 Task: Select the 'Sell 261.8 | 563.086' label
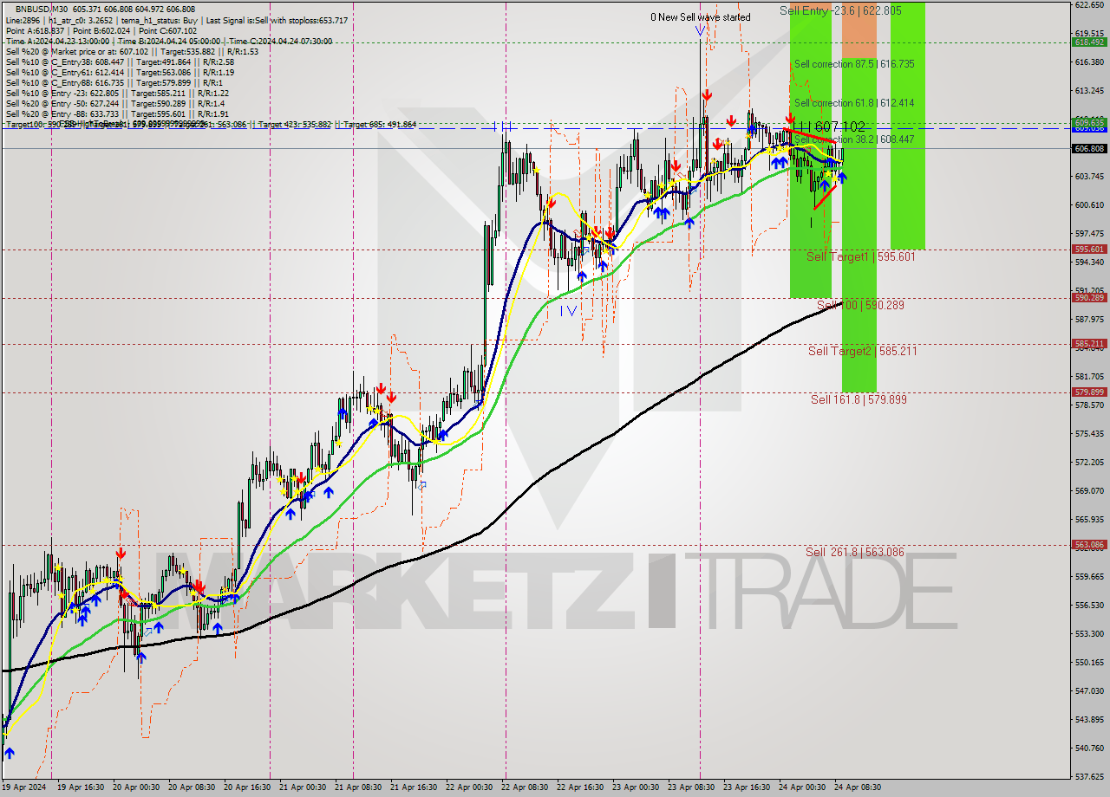854,552
